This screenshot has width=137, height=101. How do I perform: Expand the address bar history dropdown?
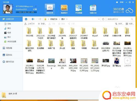coord(99,19)
